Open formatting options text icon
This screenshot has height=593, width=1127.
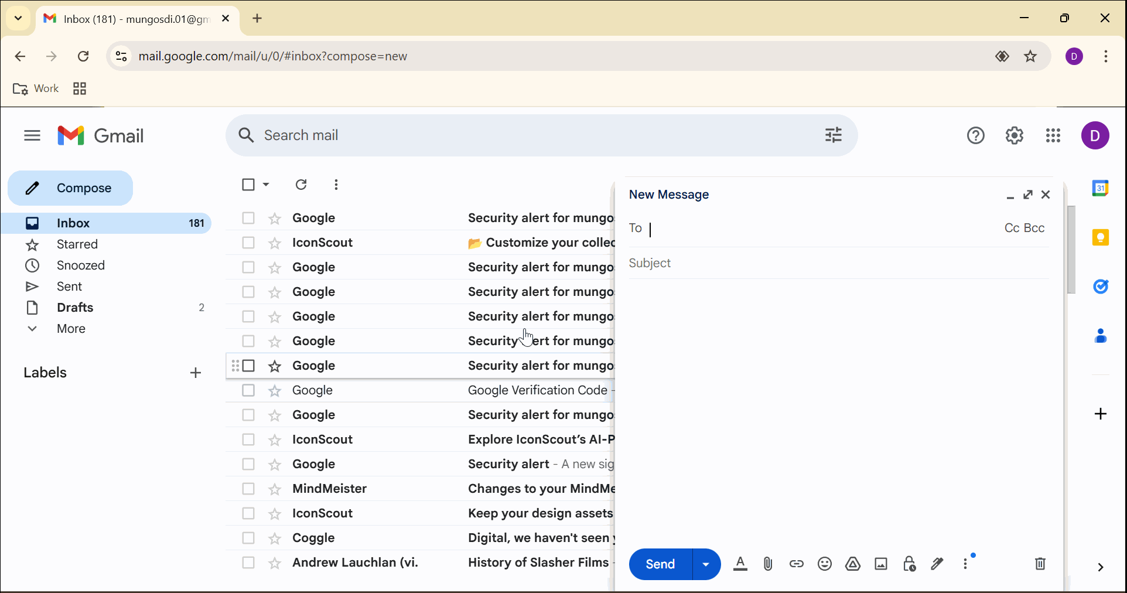740,564
